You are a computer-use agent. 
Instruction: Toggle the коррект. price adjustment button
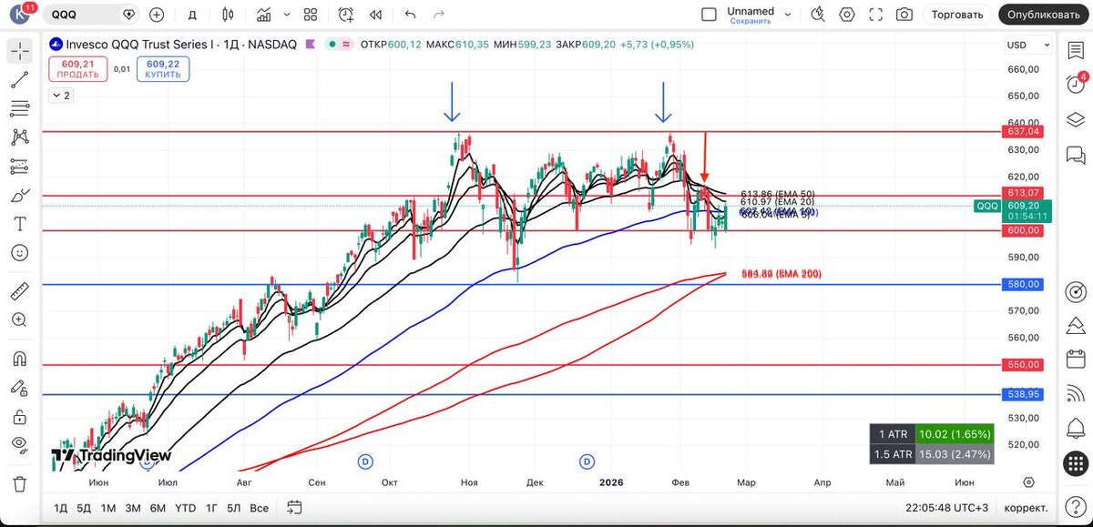[x=1026, y=507]
